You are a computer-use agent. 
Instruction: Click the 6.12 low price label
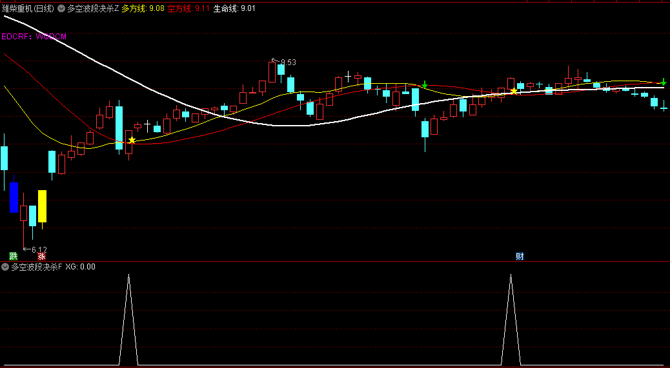39,249
